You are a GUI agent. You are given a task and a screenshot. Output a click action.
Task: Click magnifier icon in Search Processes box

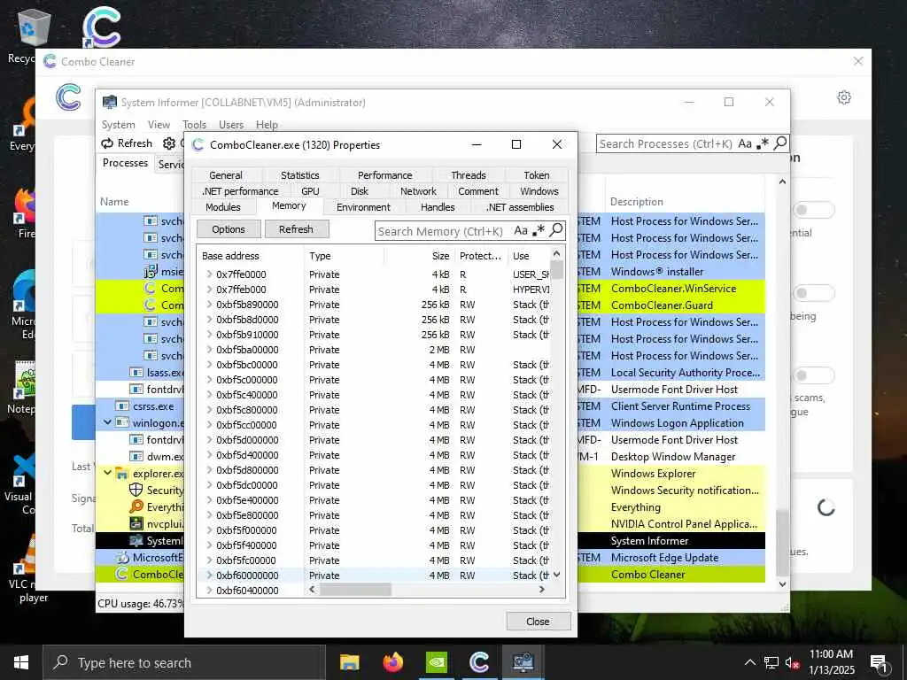[780, 143]
